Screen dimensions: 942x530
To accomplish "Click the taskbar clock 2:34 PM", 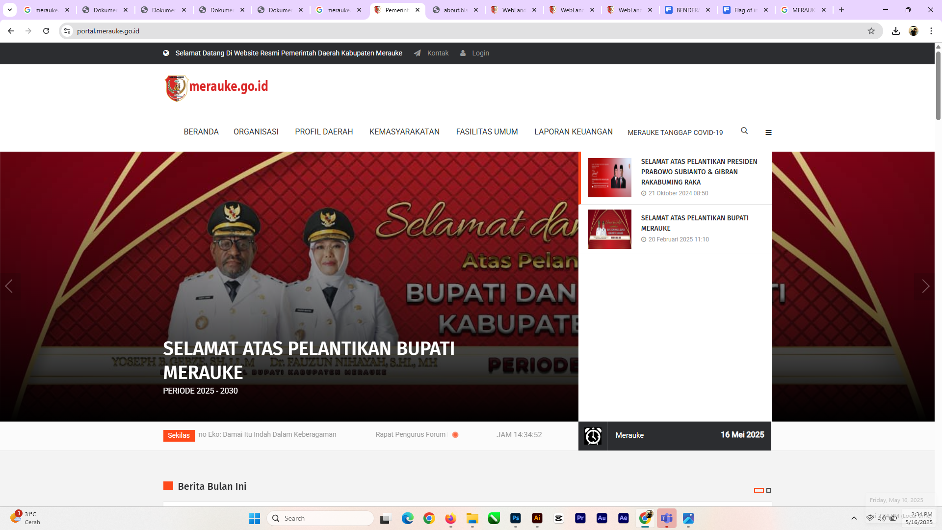I will click(918, 518).
